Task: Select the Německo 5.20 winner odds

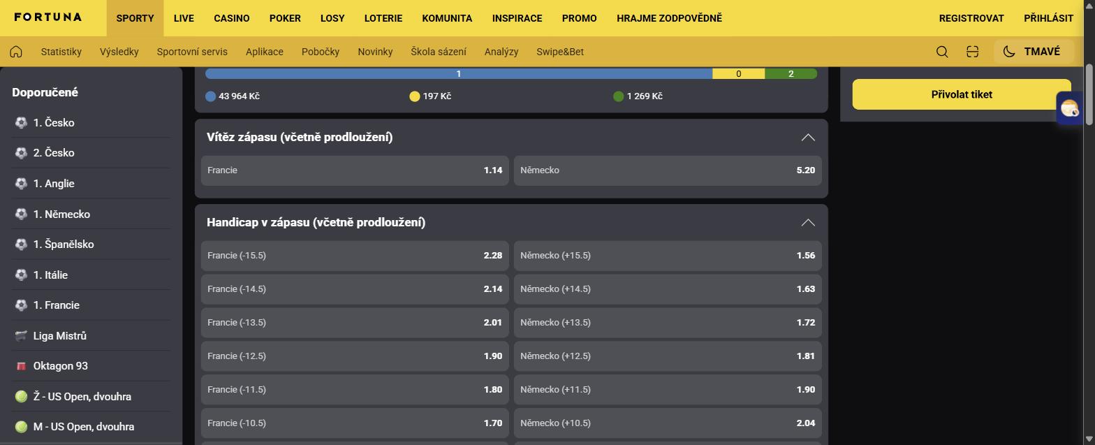Action: coord(668,170)
